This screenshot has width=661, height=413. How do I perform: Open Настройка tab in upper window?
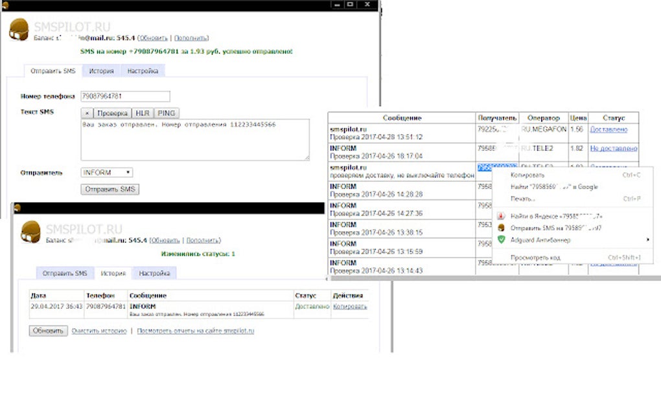(x=143, y=71)
